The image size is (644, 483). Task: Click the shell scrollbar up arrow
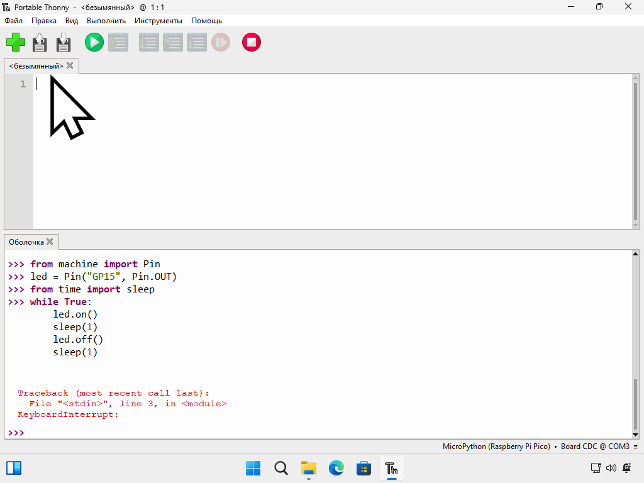click(x=635, y=254)
